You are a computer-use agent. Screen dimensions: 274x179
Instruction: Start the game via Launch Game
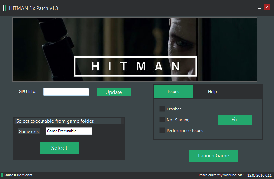(214, 156)
